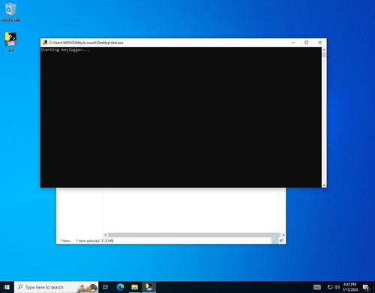Open the Windows Start menu
The height and width of the screenshot is (293, 375).
(7, 287)
